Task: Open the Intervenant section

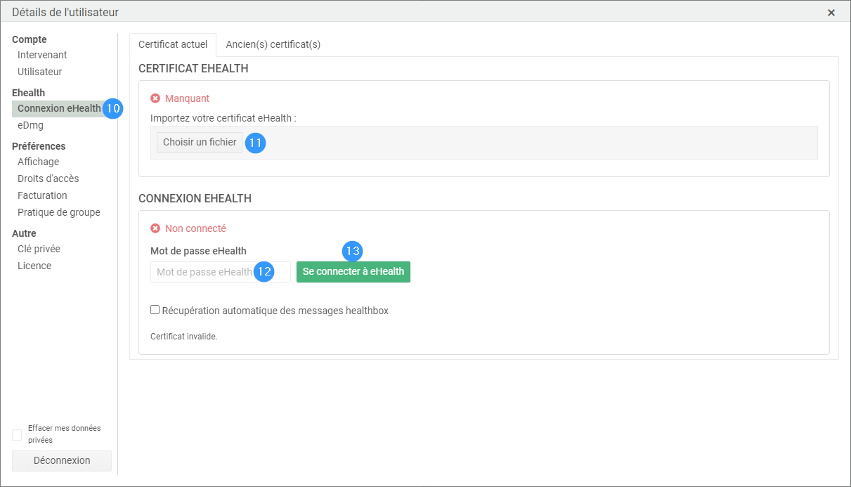Action: [x=42, y=55]
